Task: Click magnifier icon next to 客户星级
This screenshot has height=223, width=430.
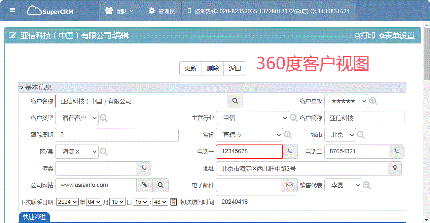Action: tap(373, 101)
